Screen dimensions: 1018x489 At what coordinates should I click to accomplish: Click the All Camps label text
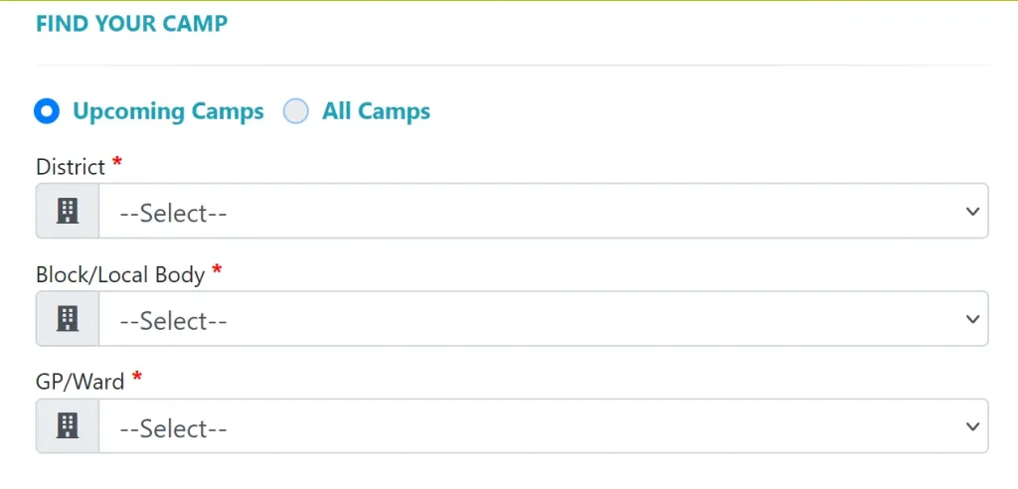pyautogui.click(x=377, y=111)
